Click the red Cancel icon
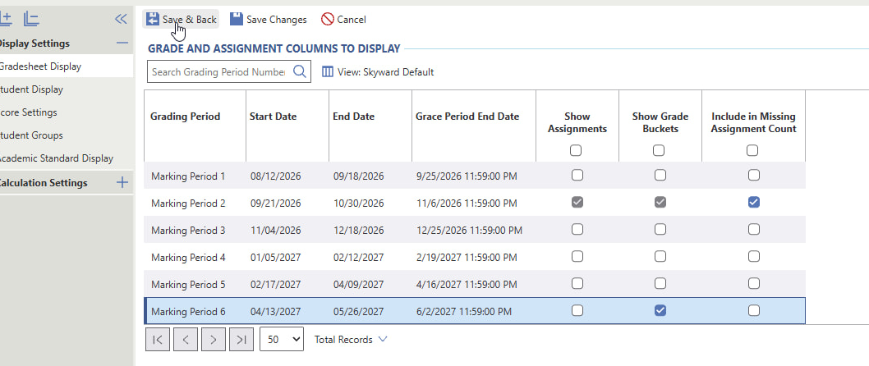 click(x=328, y=20)
